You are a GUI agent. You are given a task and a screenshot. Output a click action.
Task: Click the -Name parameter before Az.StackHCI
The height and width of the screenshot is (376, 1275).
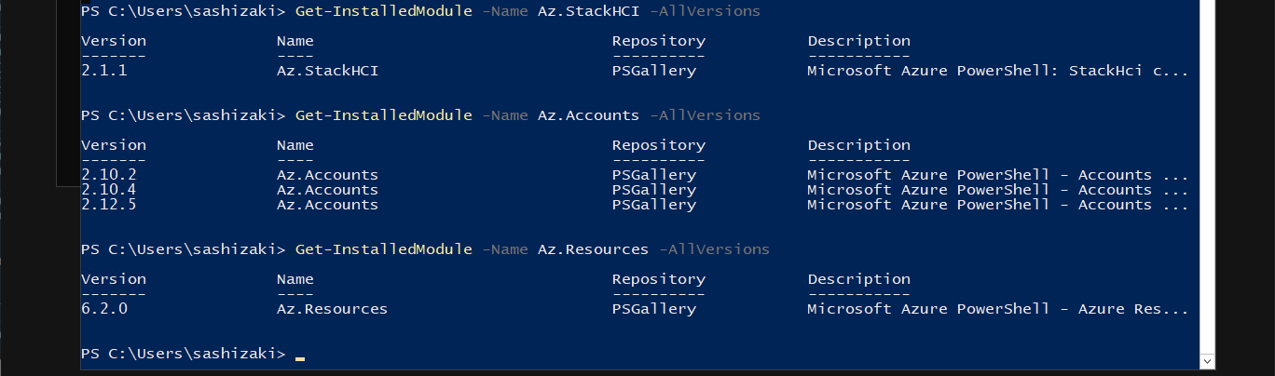coord(505,11)
